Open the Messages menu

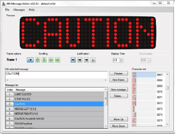[19, 10]
